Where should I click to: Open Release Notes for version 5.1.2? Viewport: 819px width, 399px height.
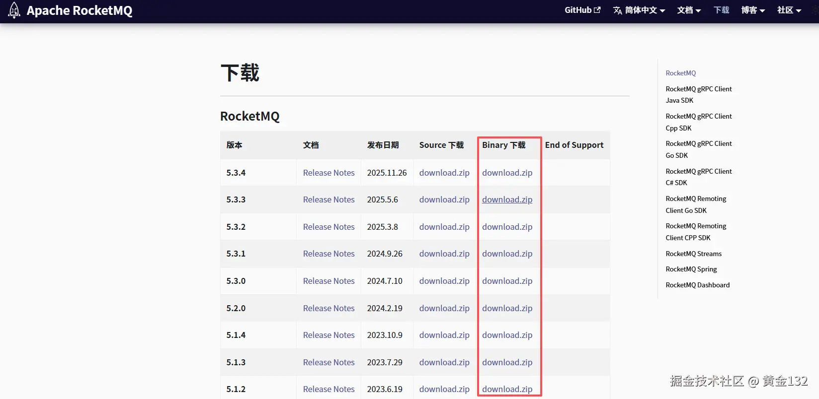(x=329, y=389)
